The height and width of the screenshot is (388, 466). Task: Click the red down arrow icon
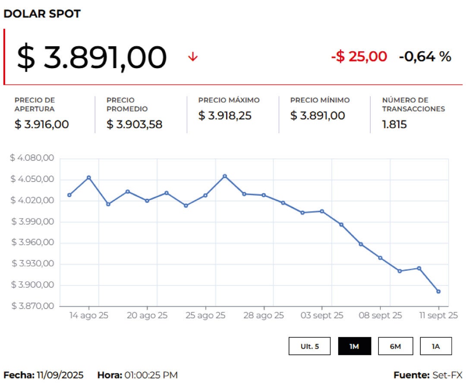coord(193,57)
